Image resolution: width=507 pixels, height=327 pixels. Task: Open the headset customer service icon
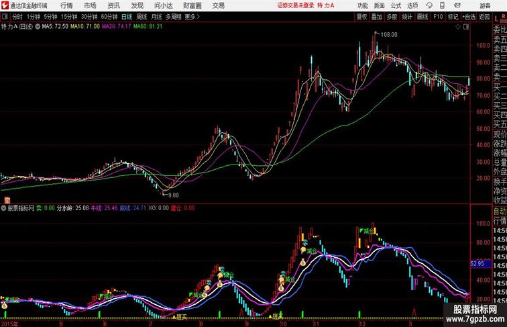click(429, 5)
